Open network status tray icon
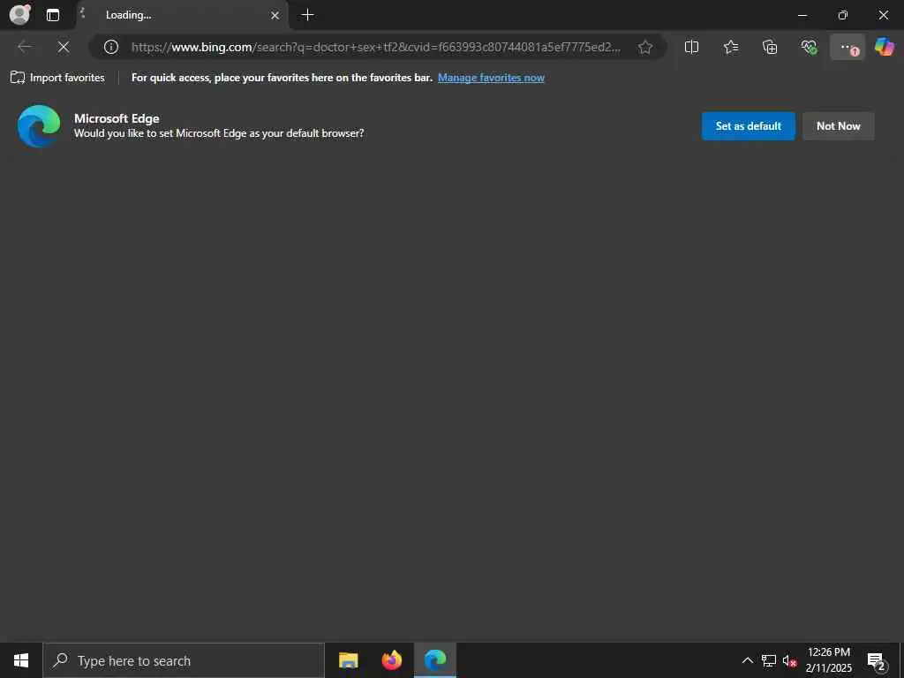The height and width of the screenshot is (678, 904). 769,660
